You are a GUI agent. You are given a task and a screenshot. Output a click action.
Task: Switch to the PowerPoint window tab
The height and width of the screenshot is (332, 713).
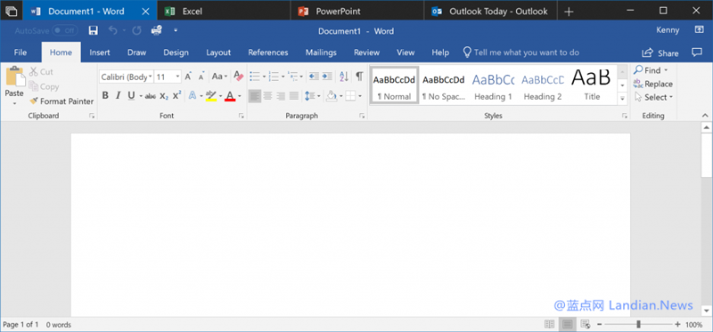point(357,12)
